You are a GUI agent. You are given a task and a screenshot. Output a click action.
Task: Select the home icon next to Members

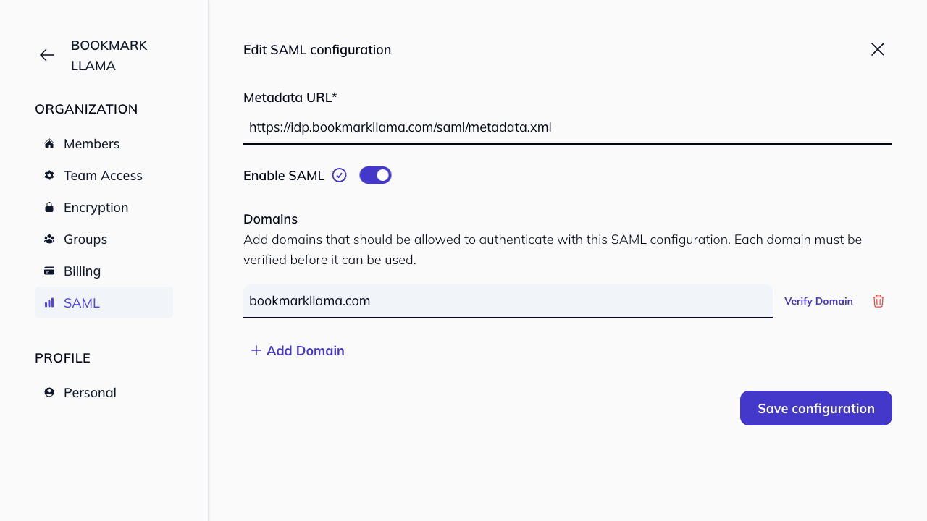[49, 143]
